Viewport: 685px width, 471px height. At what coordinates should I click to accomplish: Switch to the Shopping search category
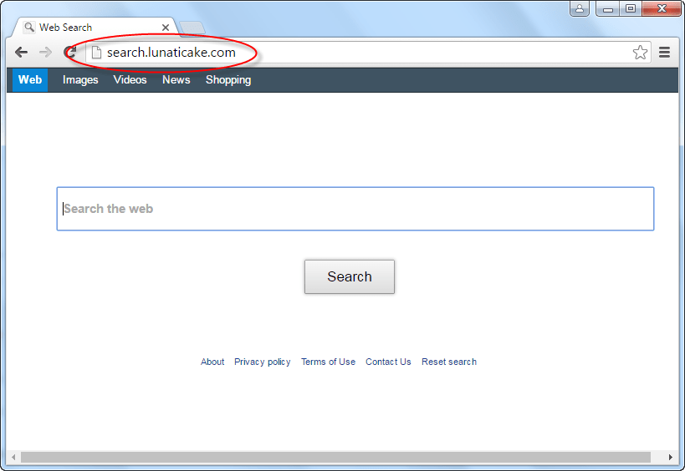[228, 80]
